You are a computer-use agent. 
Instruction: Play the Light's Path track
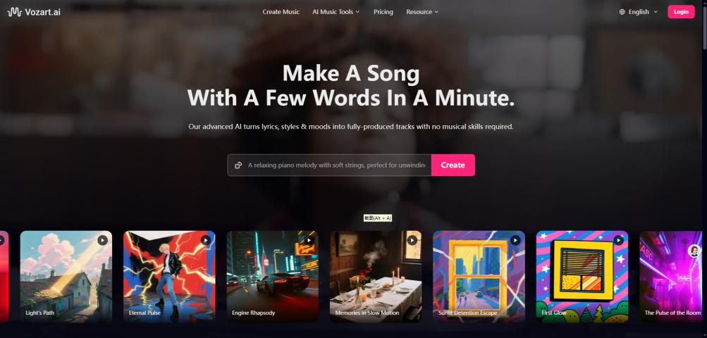pos(103,240)
